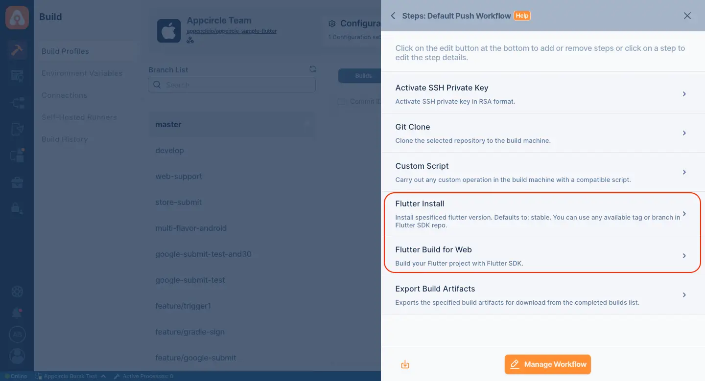Screen dimensions: 705x381
Task: Open the Custom Script step title
Action: coord(422,166)
